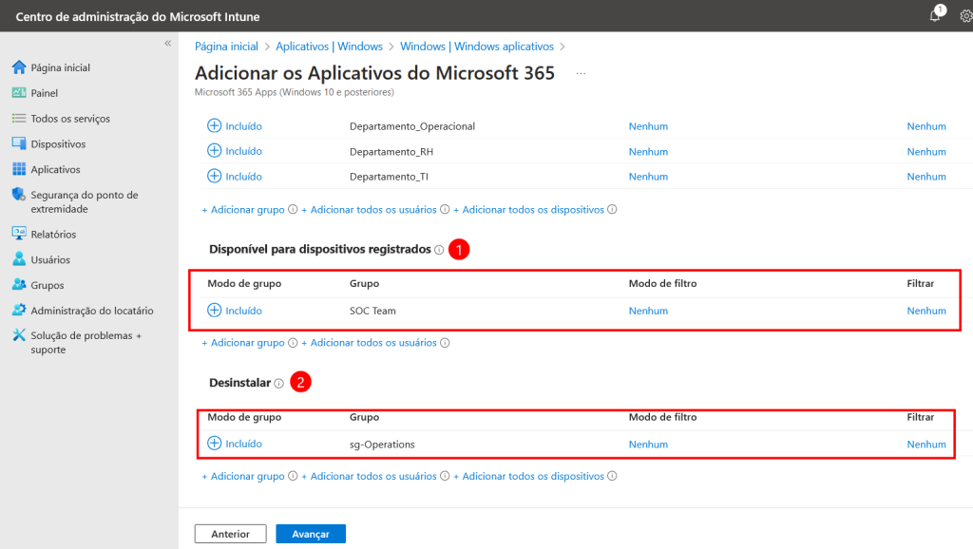Open Dispositivos menu item

coord(58,144)
